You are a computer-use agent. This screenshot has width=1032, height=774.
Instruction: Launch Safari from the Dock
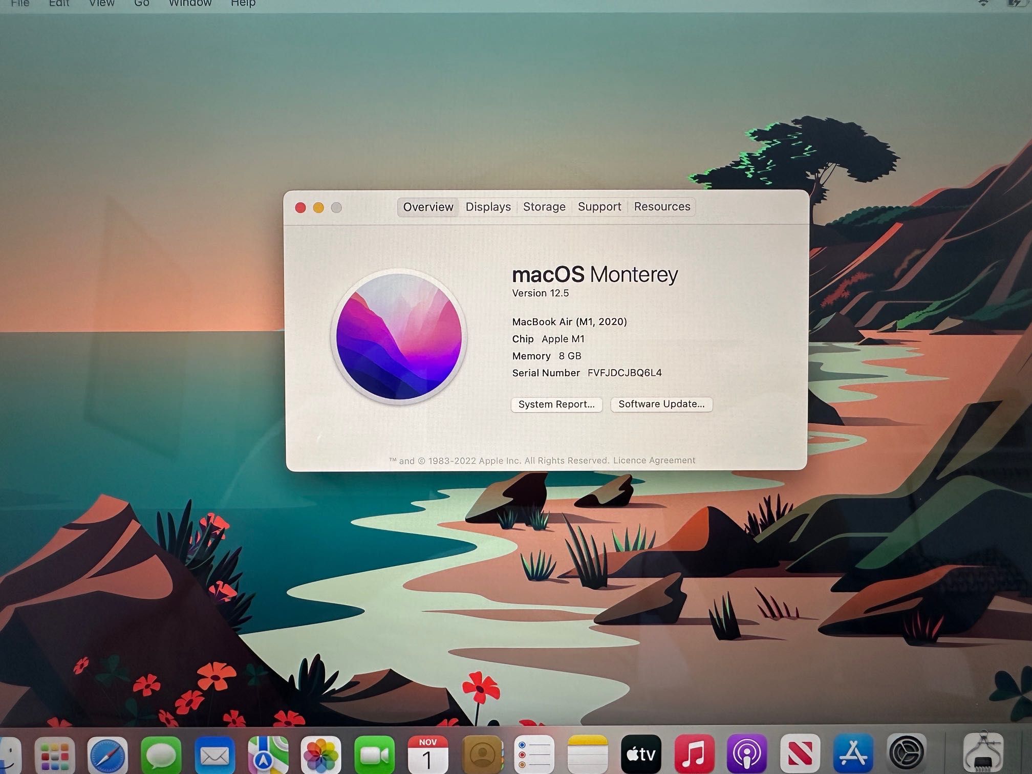(108, 755)
